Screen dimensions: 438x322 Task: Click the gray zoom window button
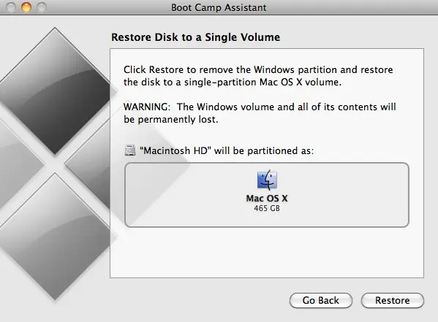[42, 7]
